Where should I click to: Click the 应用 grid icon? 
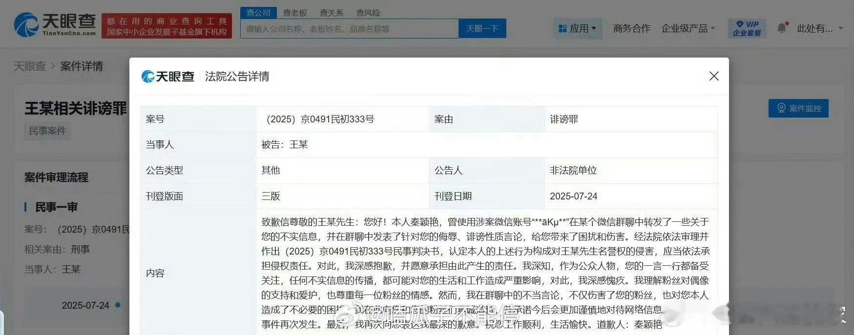(x=562, y=29)
